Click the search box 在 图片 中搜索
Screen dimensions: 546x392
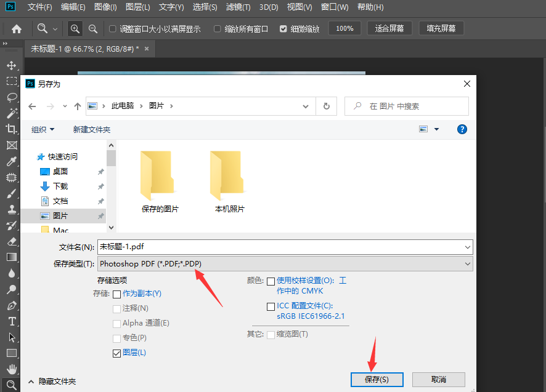(406, 106)
